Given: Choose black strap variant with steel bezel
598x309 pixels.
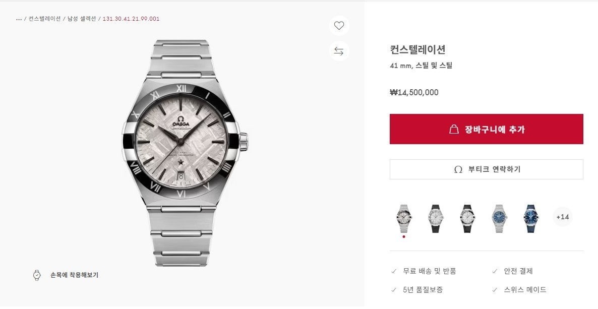Looking at the screenshot, I should [x=435, y=218].
